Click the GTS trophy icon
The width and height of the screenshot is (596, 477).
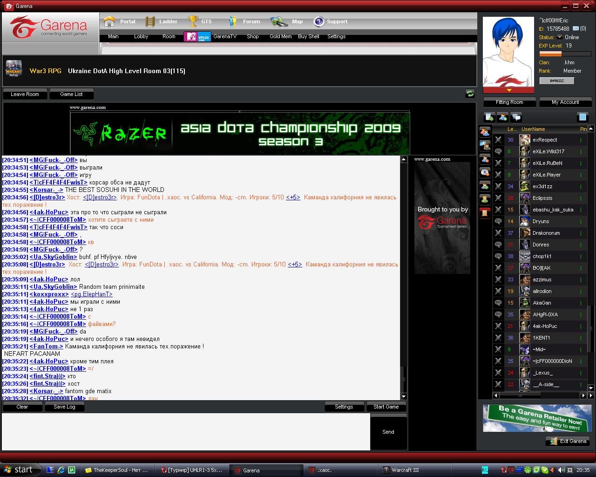tap(193, 21)
